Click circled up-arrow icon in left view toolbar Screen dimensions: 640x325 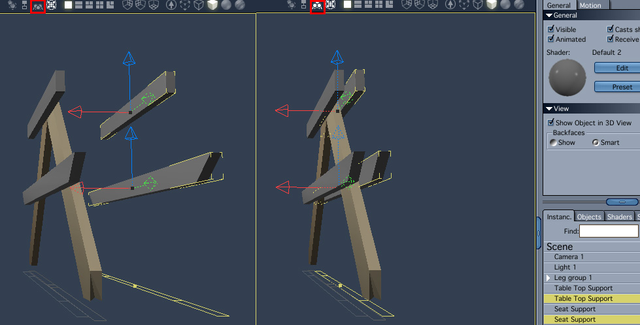coord(171,5)
